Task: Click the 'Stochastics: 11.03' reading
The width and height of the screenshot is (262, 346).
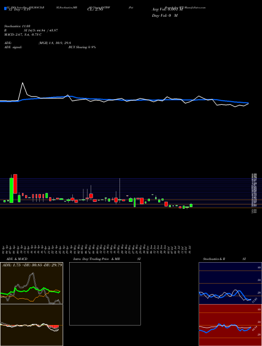Action: (x=17, y=26)
